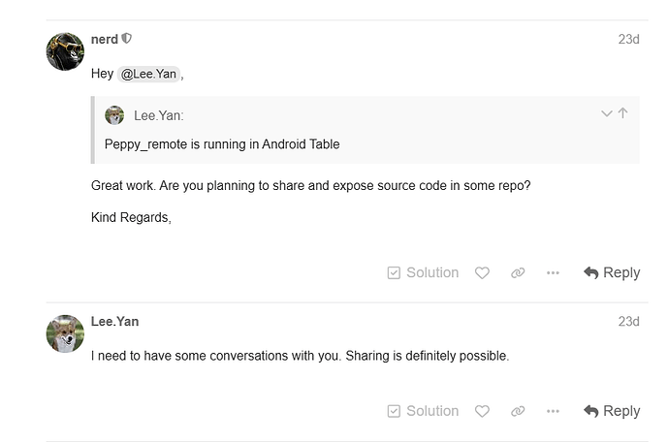Screen dimensions: 669x442
Task: Click the moderator shield icon beside nerd
Action: point(126,39)
